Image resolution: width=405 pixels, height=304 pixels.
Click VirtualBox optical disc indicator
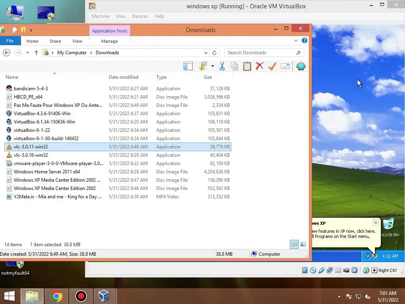[x=313, y=270]
